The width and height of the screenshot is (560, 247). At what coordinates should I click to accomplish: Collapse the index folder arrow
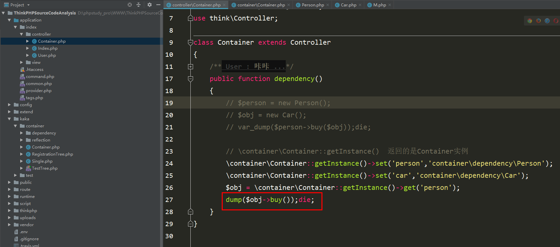[15, 27]
